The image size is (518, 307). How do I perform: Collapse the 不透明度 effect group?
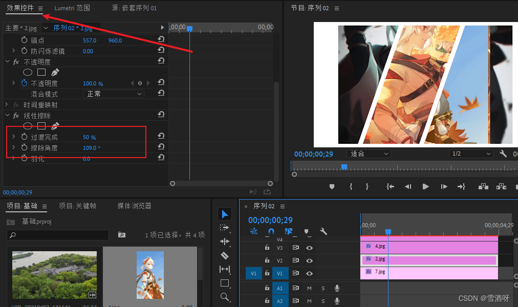[x=7, y=61]
